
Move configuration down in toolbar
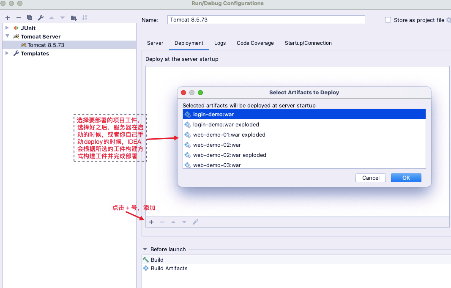(x=63, y=18)
